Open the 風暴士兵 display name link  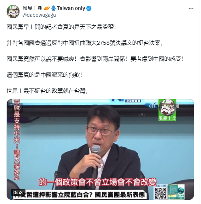pyautogui.click(x=32, y=9)
